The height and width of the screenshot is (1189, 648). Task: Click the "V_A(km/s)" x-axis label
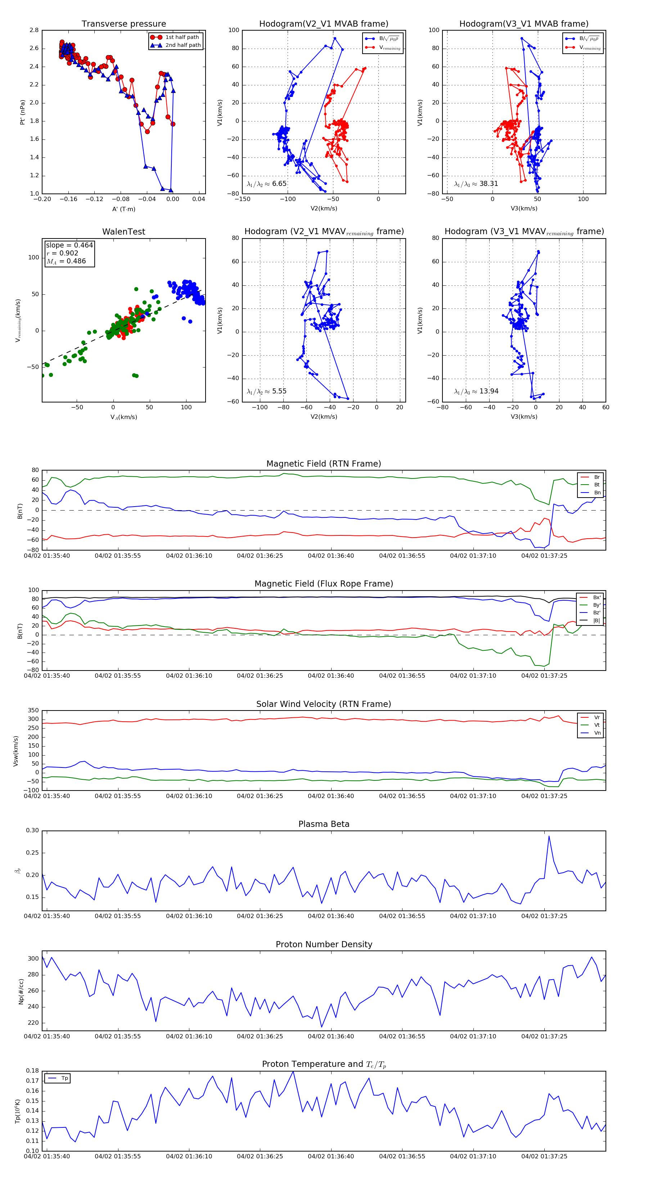tap(123, 417)
